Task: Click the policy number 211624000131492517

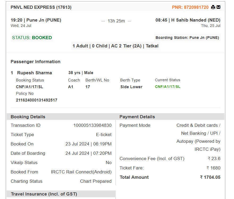Action: (37, 100)
